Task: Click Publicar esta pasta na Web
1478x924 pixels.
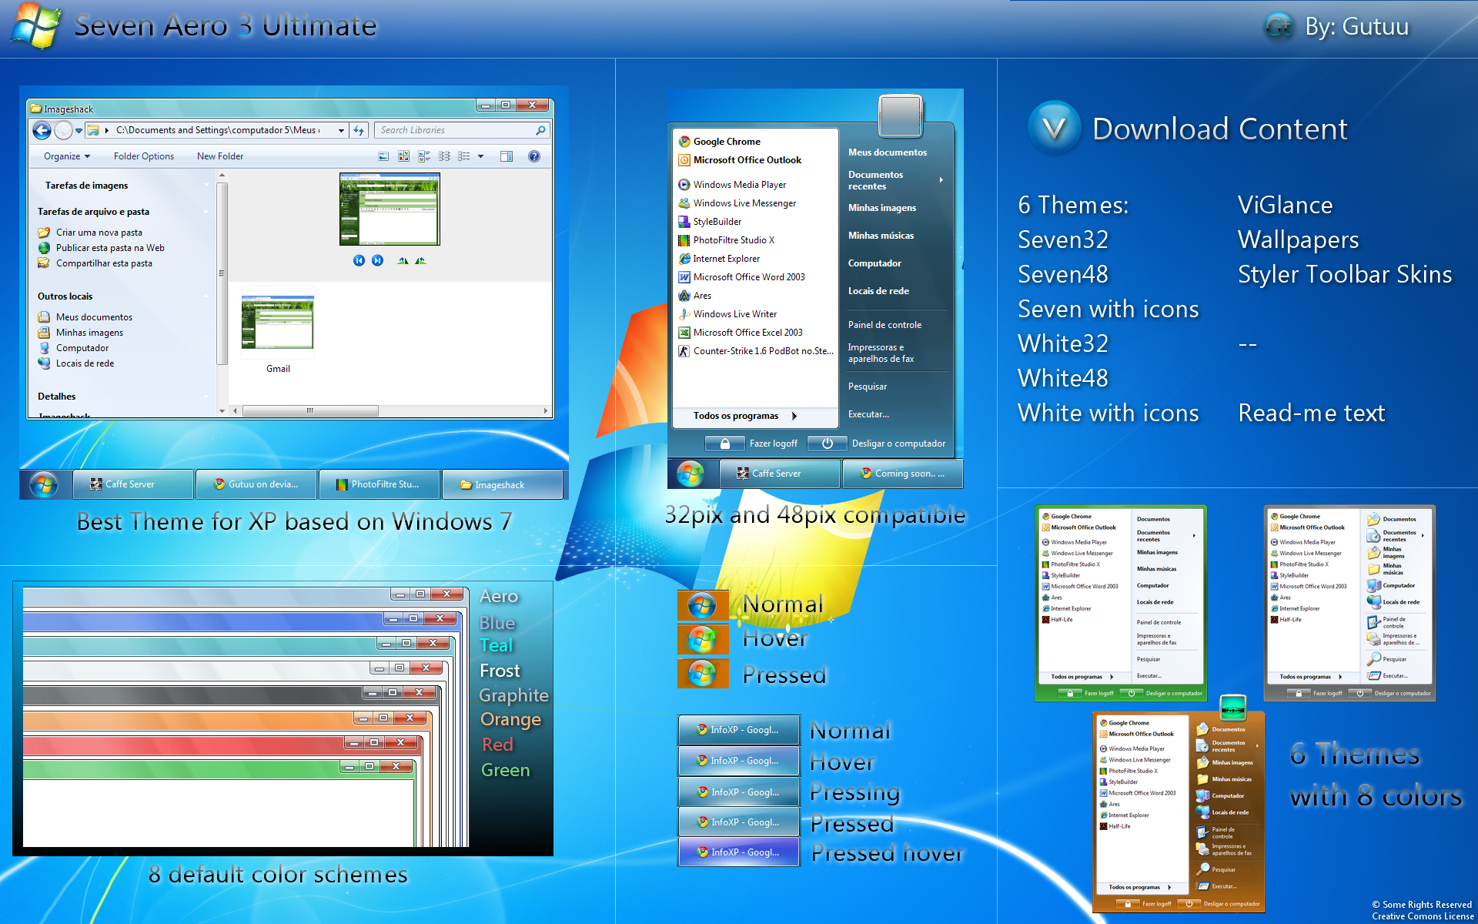Action: [102, 248]
